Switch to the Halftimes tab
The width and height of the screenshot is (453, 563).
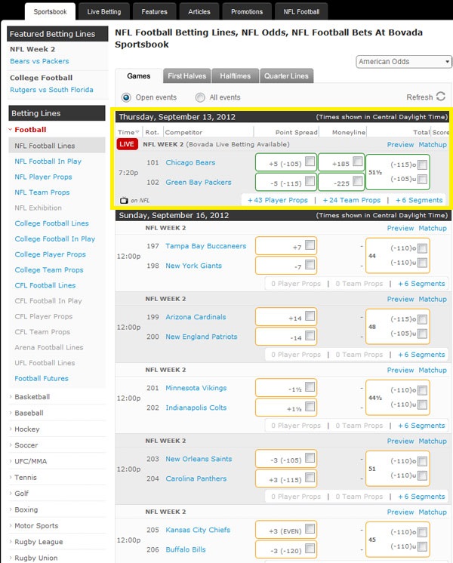pos(236,75)
